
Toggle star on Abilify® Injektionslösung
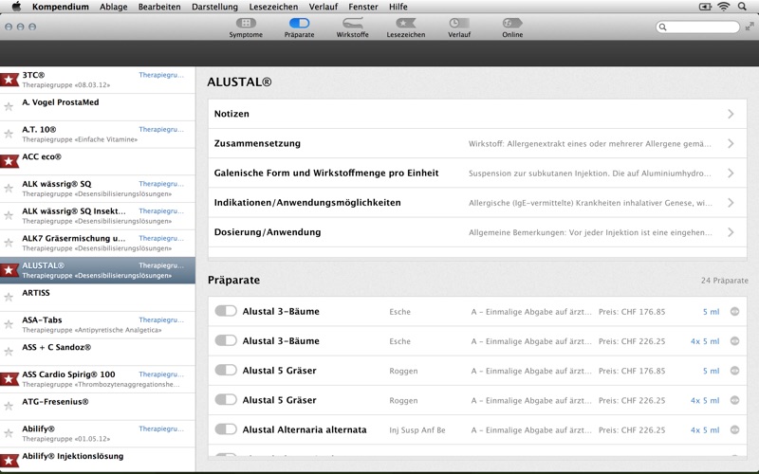(x=9, y=461)
